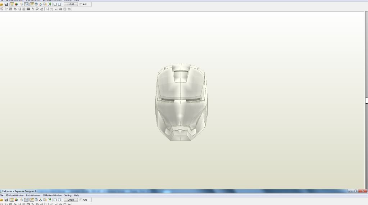This screenshot has width=368, height=205.
Task: Select the single-pane layout icon in helmet model window
Action: 59,4
